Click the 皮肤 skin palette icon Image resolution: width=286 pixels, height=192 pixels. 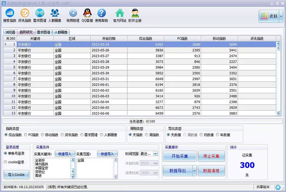[264, 16]
